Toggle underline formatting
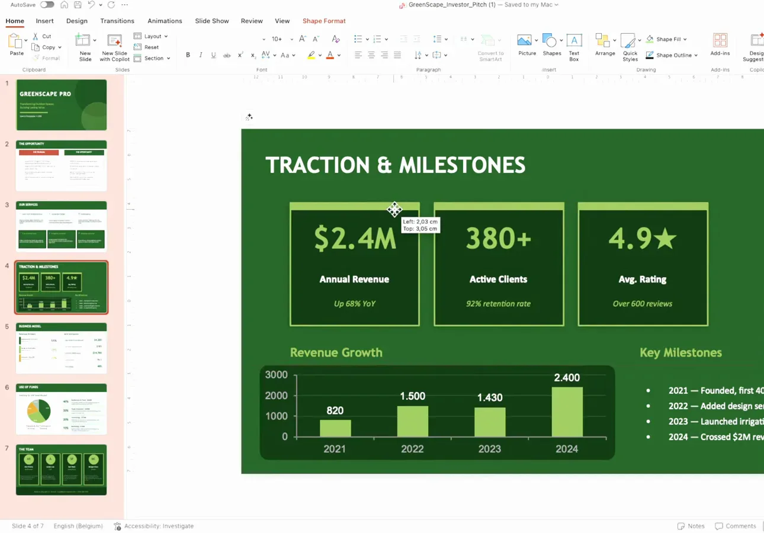Image resolution: width=764 pixels, height=533 pixels. [213, 55]
